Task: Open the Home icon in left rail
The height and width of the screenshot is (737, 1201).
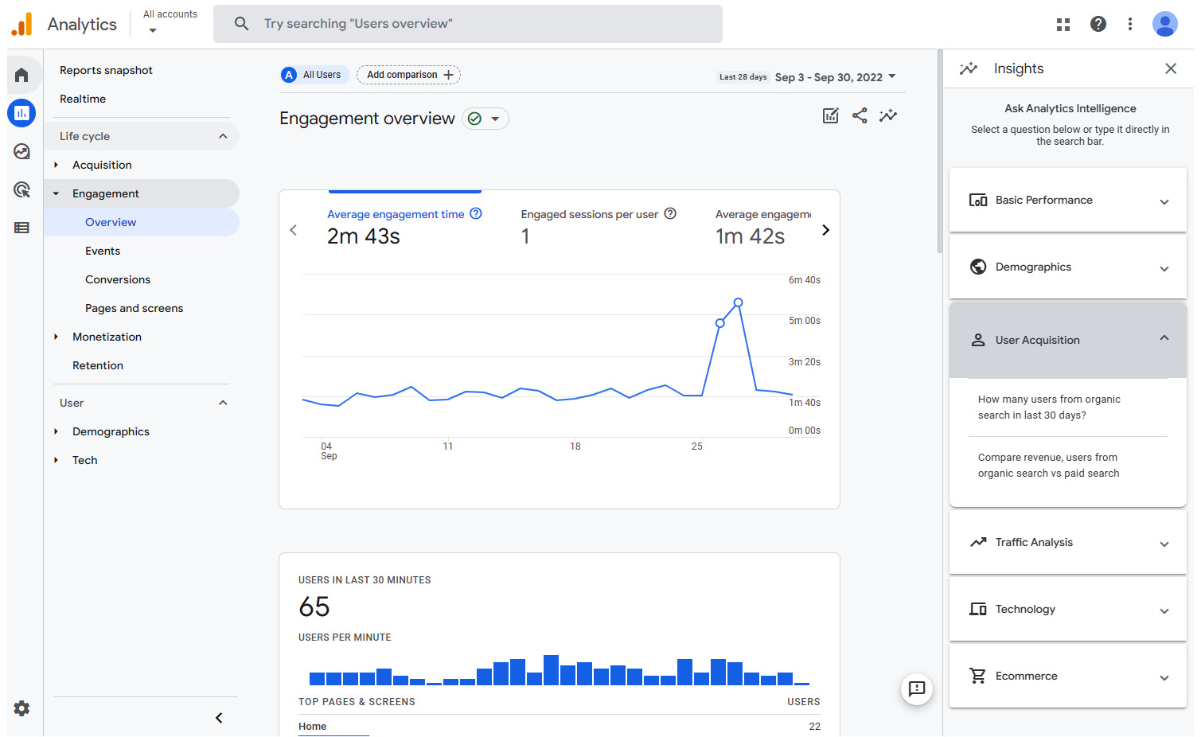Action: tap(21, 75)
